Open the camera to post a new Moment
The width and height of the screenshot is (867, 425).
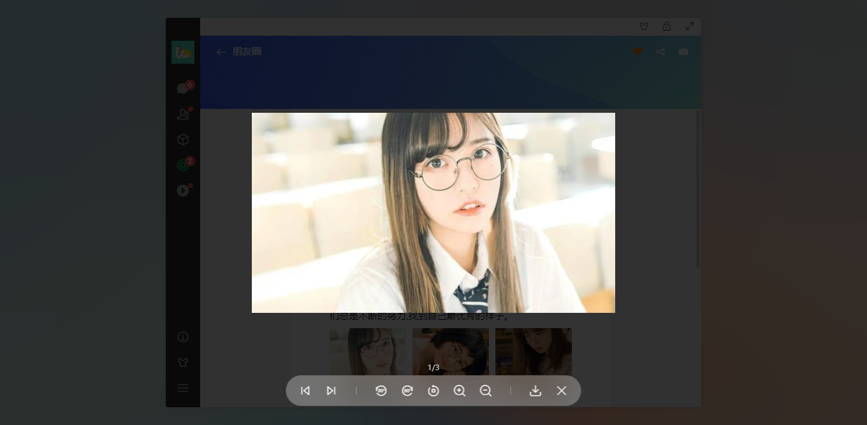click(683, 52)
